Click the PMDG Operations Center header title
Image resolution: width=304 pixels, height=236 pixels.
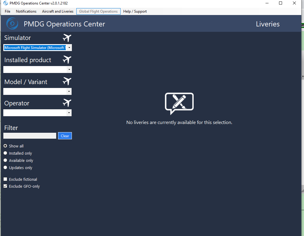[64, 24]
